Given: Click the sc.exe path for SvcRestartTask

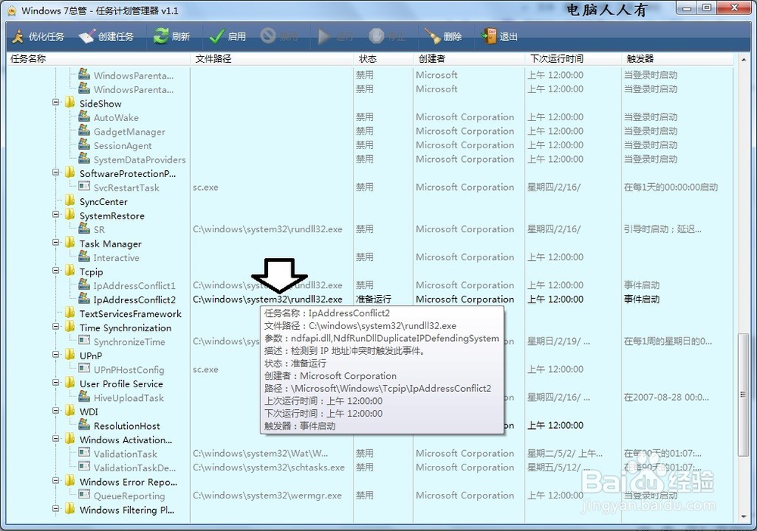Looking at the screenshot, I should click(206, 187).
